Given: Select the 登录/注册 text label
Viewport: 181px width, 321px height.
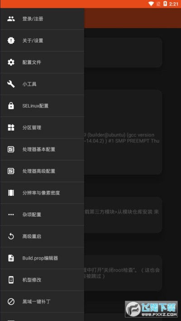Looking at the screenshot, I should click(x=33, y=19).
